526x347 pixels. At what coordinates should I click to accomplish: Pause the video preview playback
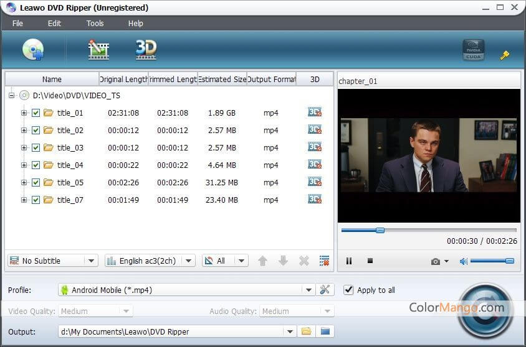pos(349,261)
